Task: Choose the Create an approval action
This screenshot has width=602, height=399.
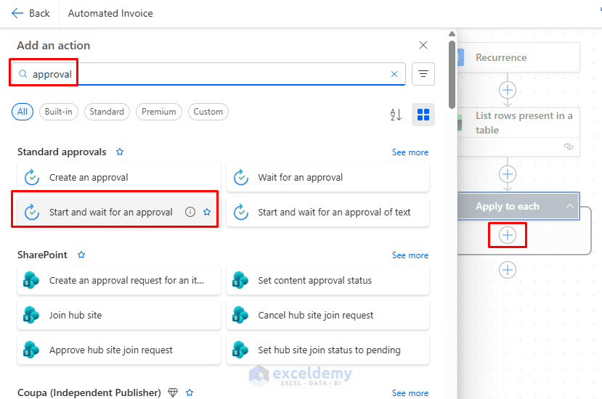Action: [119, 177]
